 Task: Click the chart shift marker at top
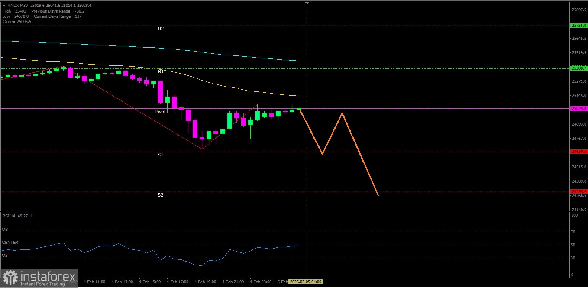tap(307, 3)
